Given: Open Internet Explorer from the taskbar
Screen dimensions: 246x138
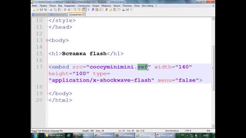Looking at the screenshot, I should point(69,135).
